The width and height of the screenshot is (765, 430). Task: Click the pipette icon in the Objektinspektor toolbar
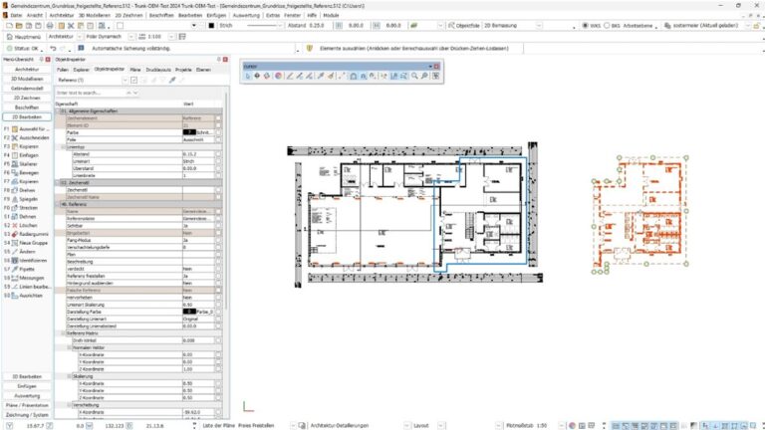(172, 80)
